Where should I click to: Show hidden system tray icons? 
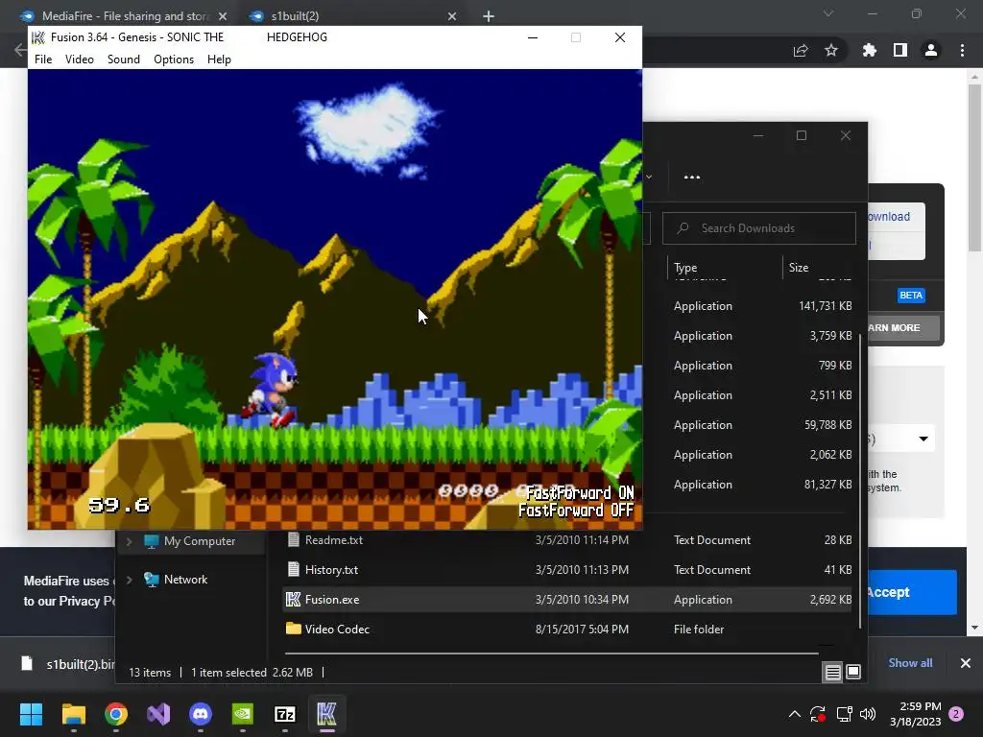coord(794,714)
